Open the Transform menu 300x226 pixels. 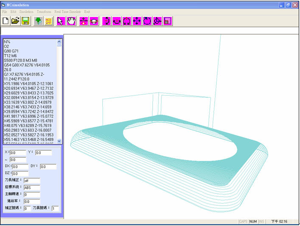pyautogui.click(x=44, y=12)
